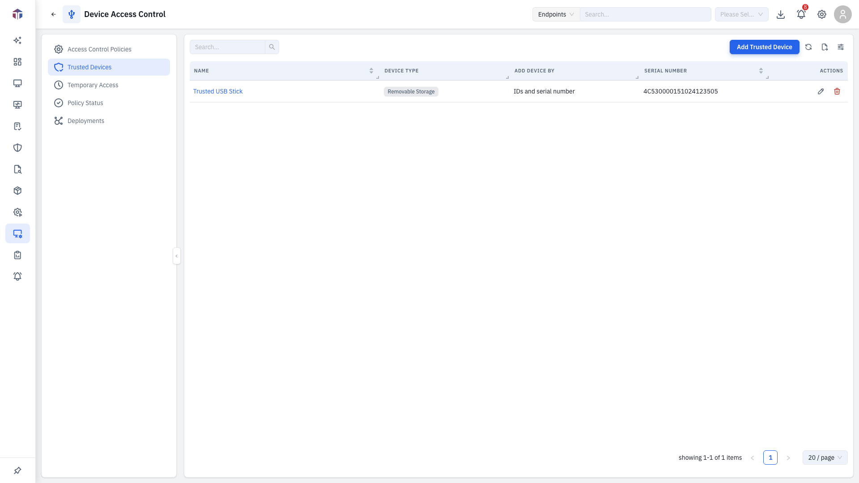Collapse the left navigation panel
859x483 pixels.
177,256
